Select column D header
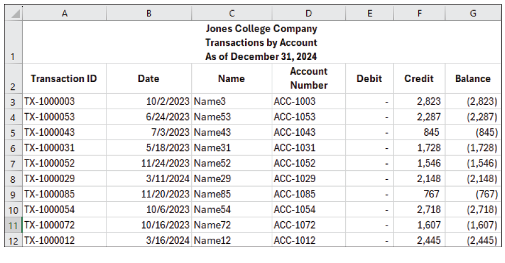505x263 pixels. [x=309, y=14]
